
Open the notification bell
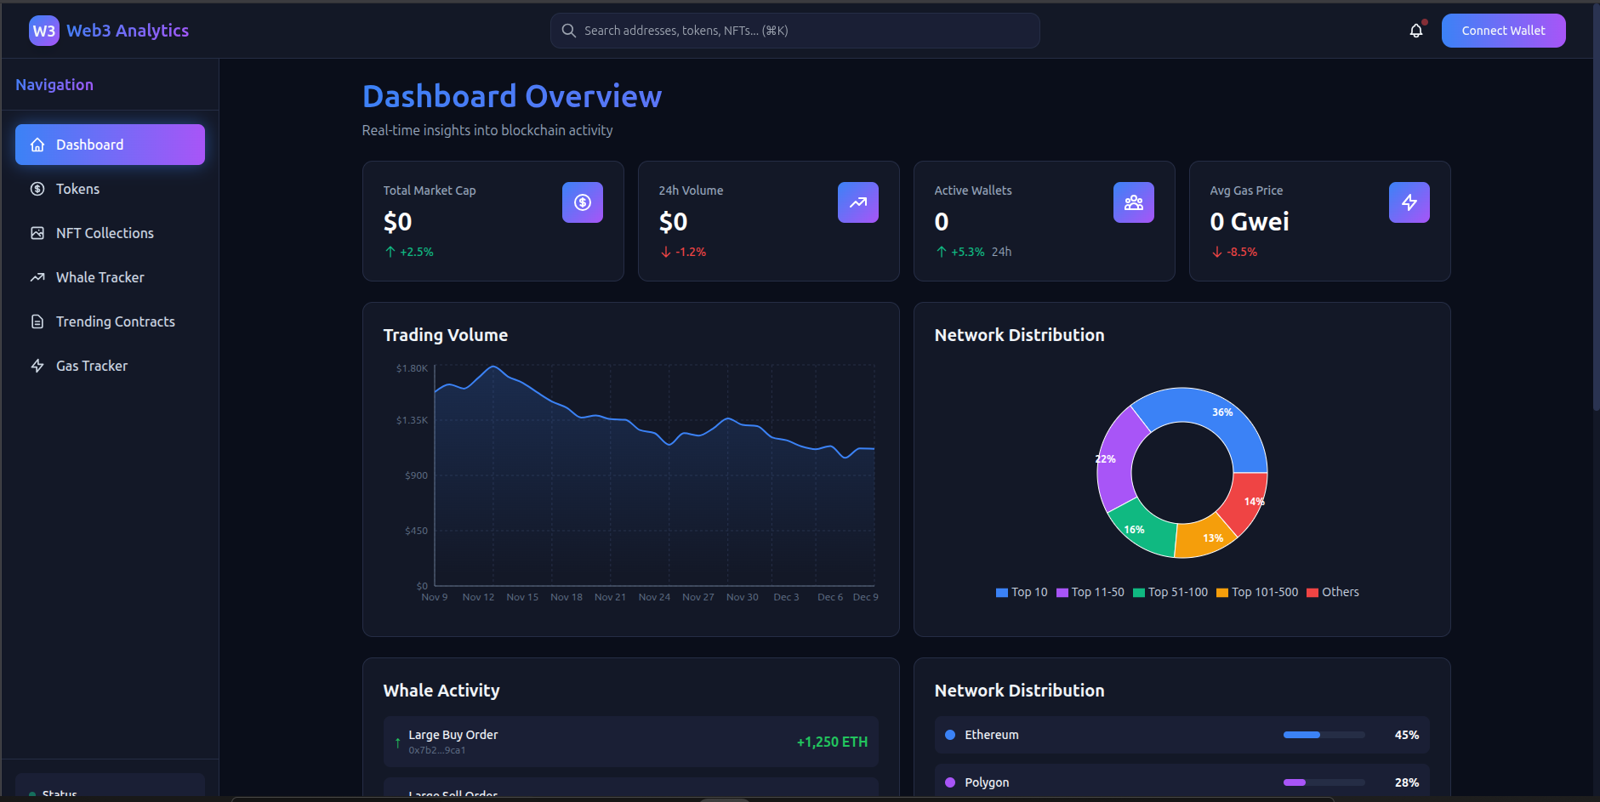coord(1415,30)
